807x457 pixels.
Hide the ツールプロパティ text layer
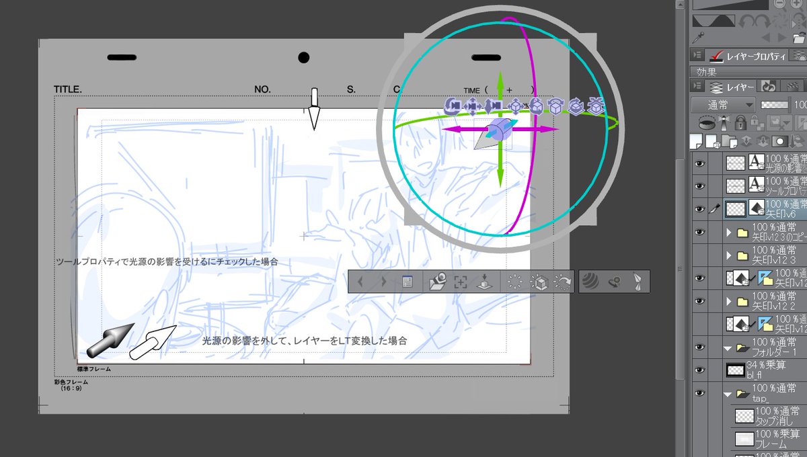point(699,185)
